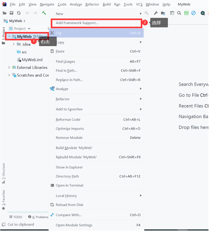Click the Forward navigation arrow
Viewport: 212px width, 231px height.
(35, 13)
